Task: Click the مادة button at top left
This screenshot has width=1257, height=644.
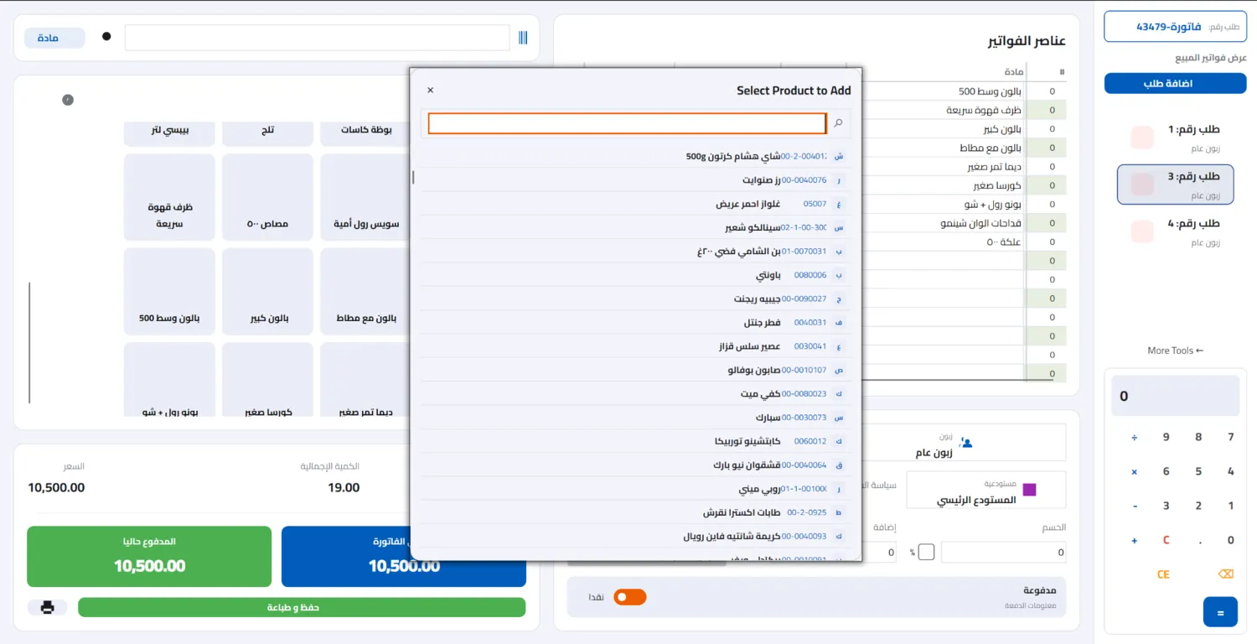Action: 55,38
